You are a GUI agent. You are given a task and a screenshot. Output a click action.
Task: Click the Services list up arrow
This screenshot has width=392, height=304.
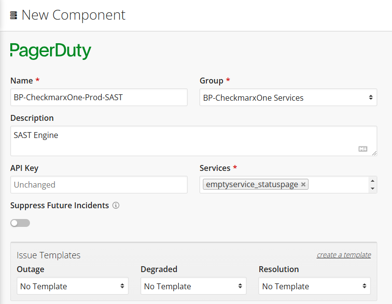[372, 181]
